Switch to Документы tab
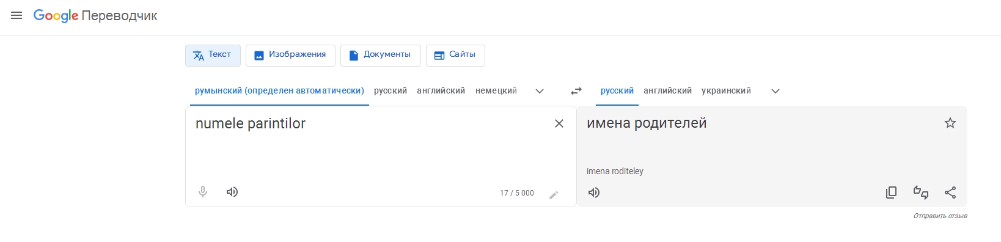1001x242 pixels. (380, 55)
